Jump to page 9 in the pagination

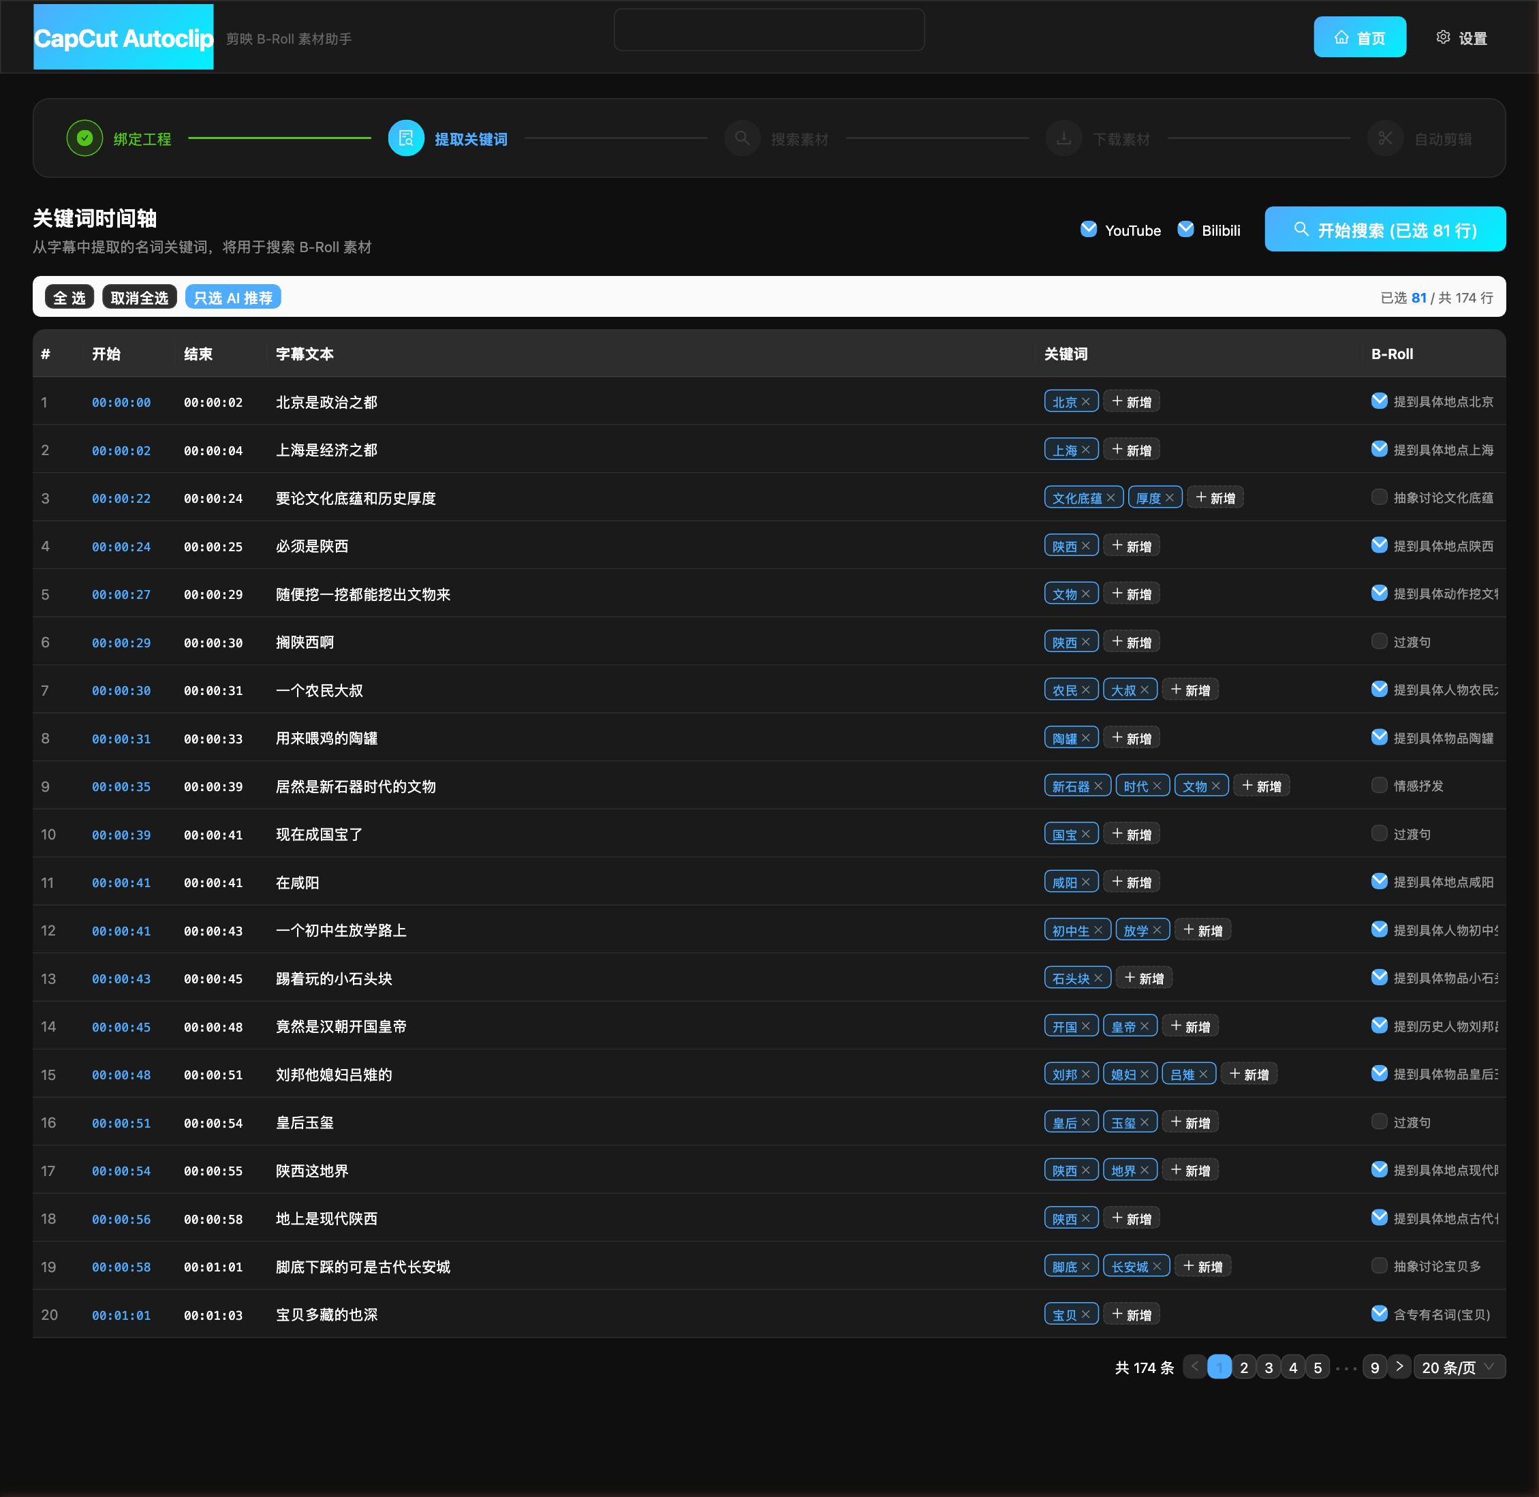pyautogui.click(x=1374, y=1366)
